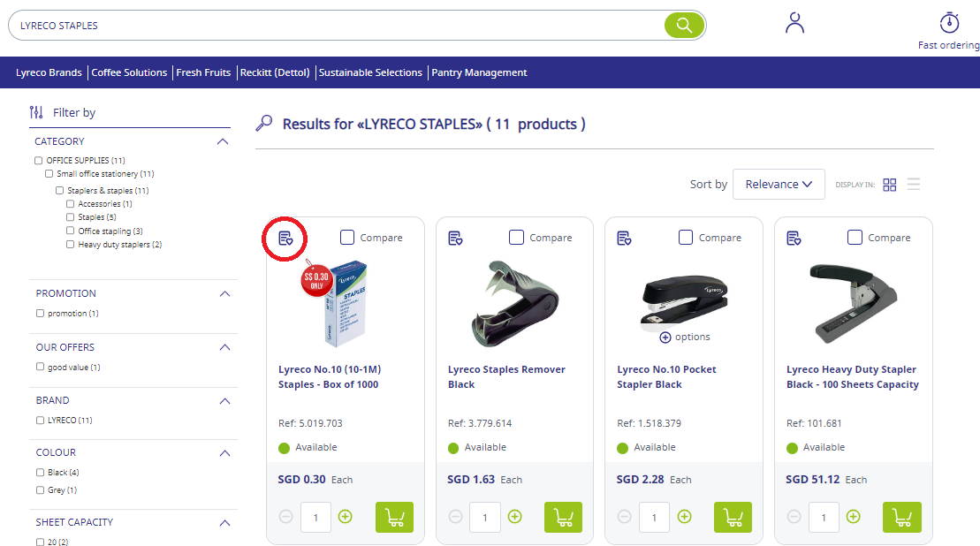The image size is (980, 546).
Task: Add No.10 Pocket Stapler to wishlist
Action: tap(625, 238)
